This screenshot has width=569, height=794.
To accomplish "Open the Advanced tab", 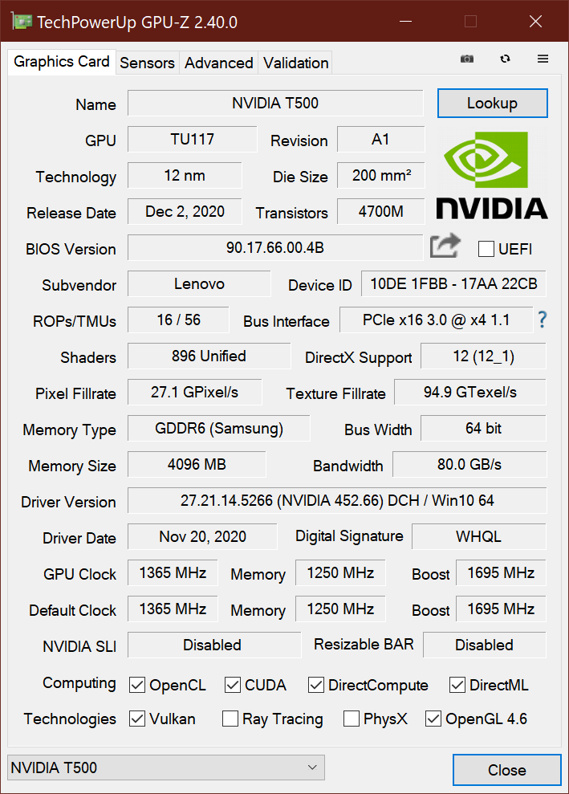I will coord(218,63).
